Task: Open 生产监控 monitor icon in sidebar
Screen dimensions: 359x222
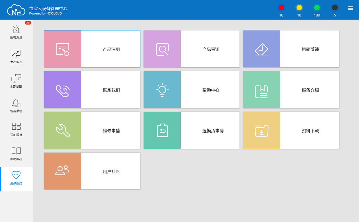Action: (16, 53)
